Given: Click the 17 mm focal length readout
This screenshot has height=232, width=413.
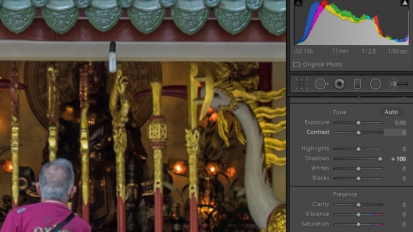Looking at the screenshot, I should (x=340, y=52).
